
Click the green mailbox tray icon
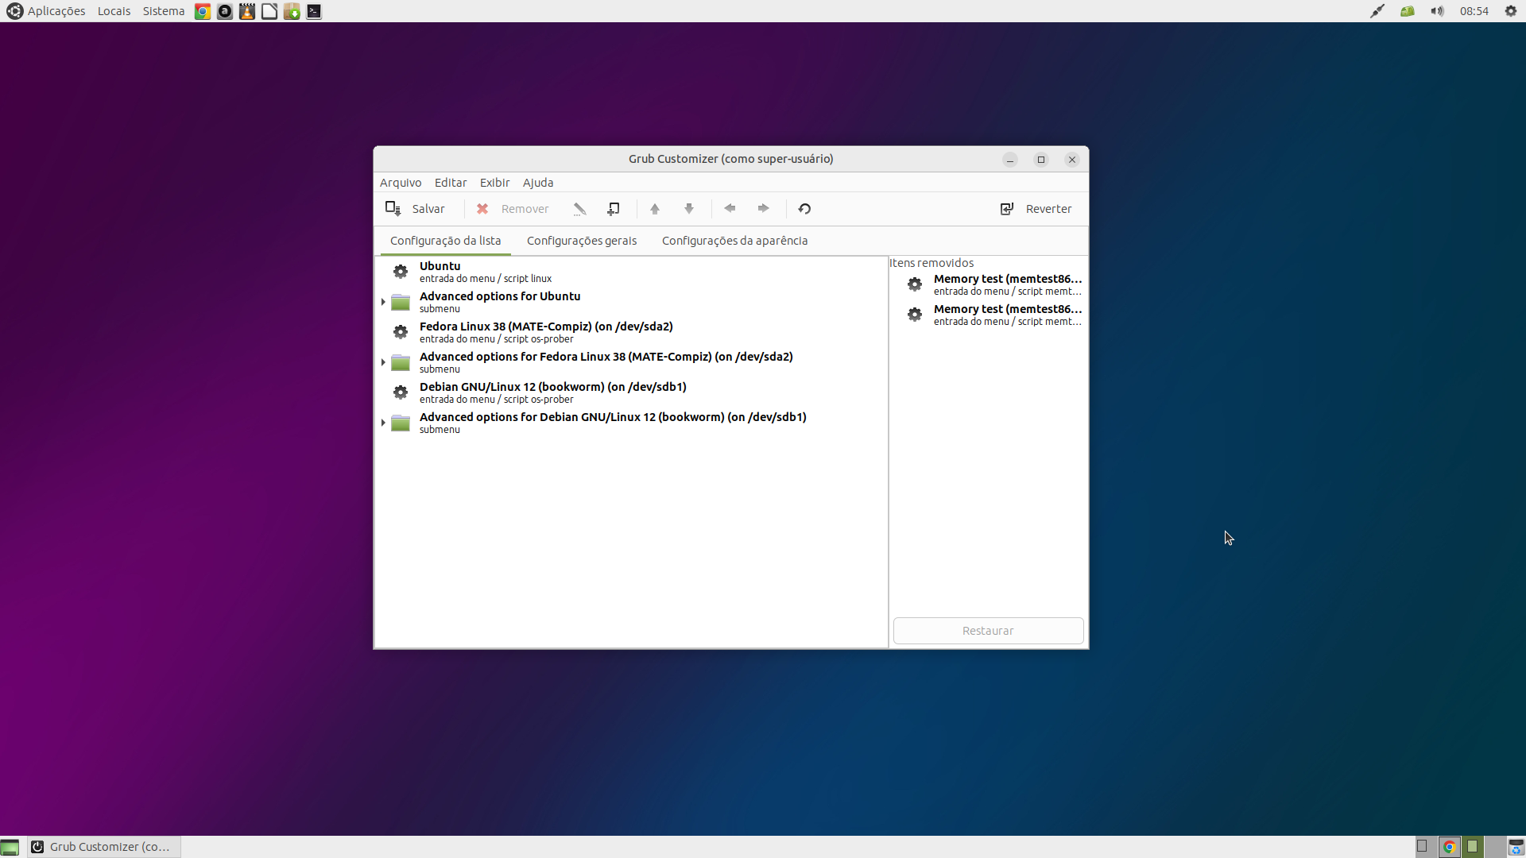[1408, 11]
